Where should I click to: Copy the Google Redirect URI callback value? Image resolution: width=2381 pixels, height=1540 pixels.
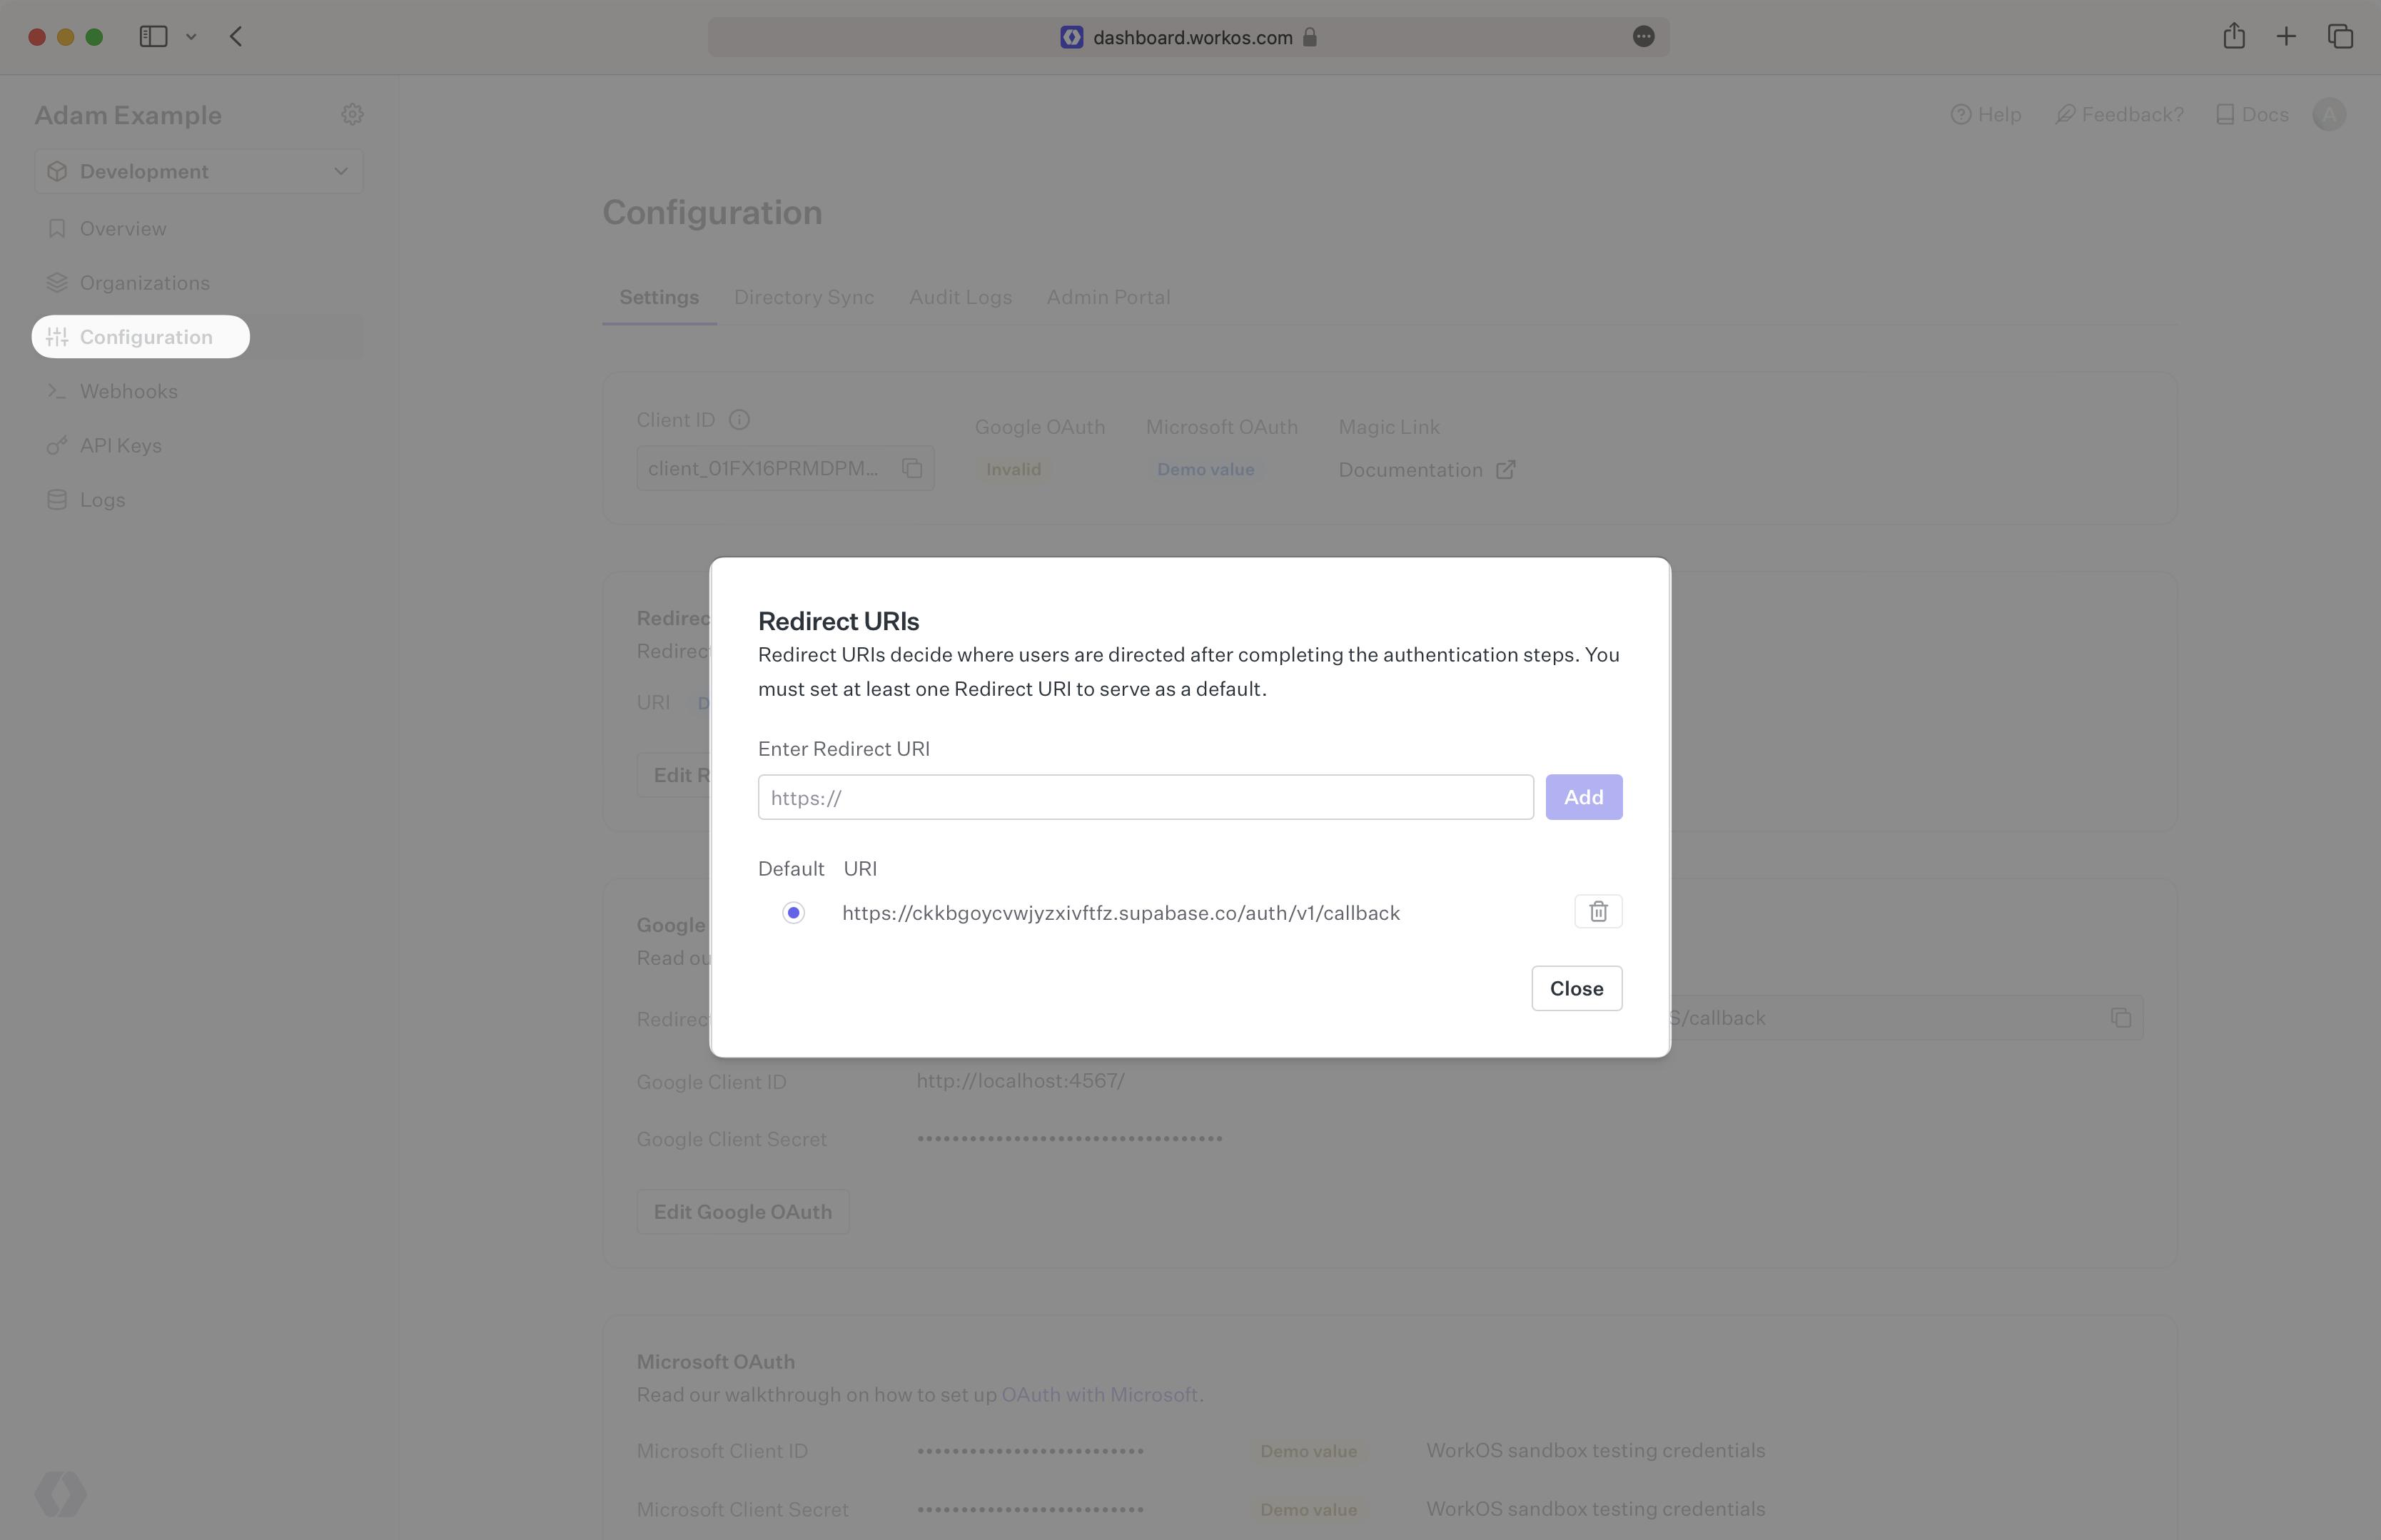pos(2120,1017)
